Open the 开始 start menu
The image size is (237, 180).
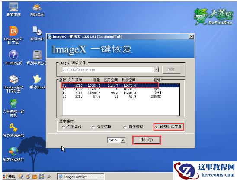[x=9, y=177]
